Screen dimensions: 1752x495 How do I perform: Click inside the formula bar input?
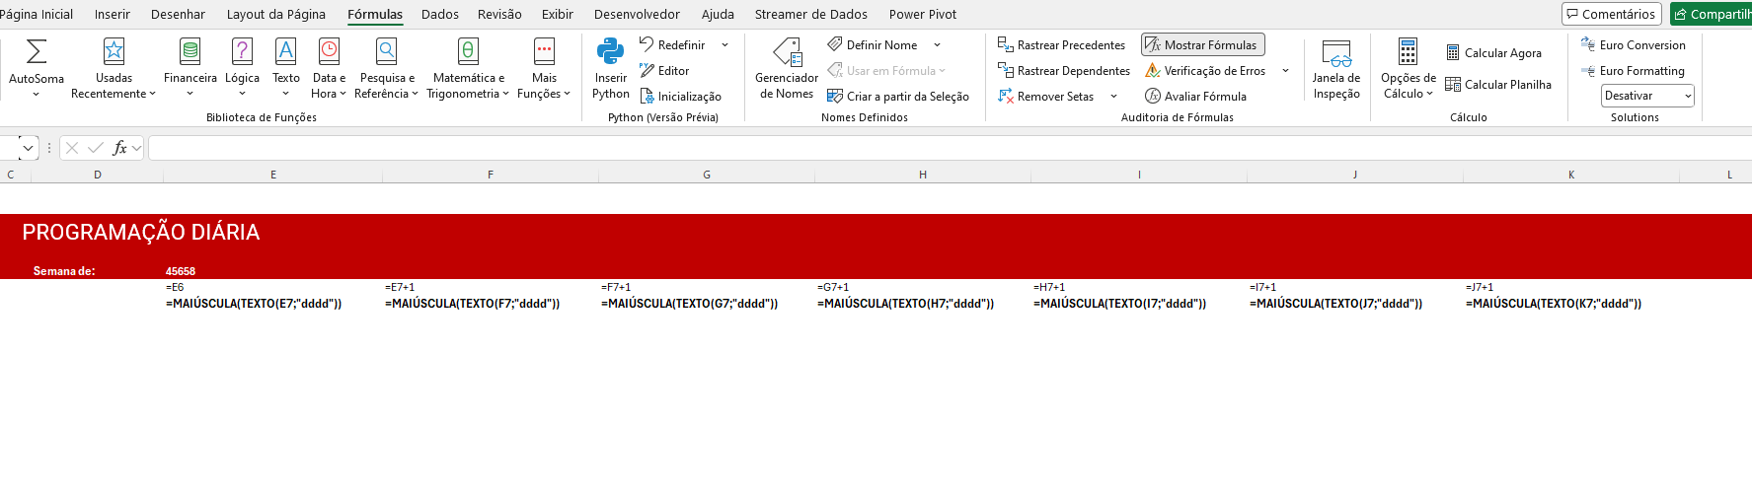888,148
